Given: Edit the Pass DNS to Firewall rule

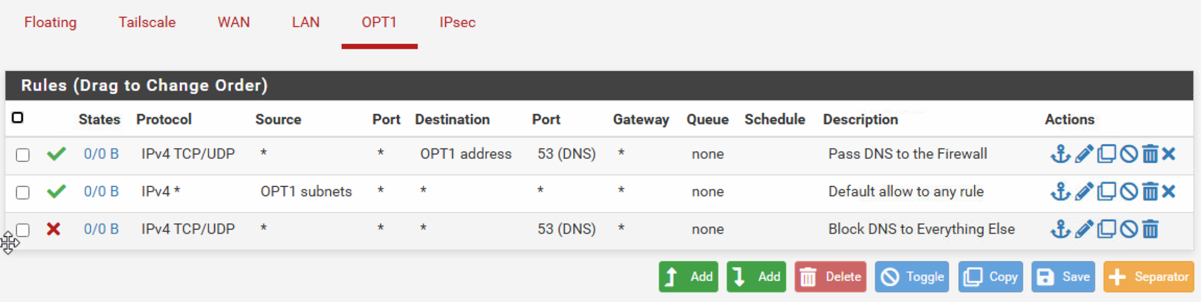Looking at the screenshot, I should click(x=1083, y=154).
